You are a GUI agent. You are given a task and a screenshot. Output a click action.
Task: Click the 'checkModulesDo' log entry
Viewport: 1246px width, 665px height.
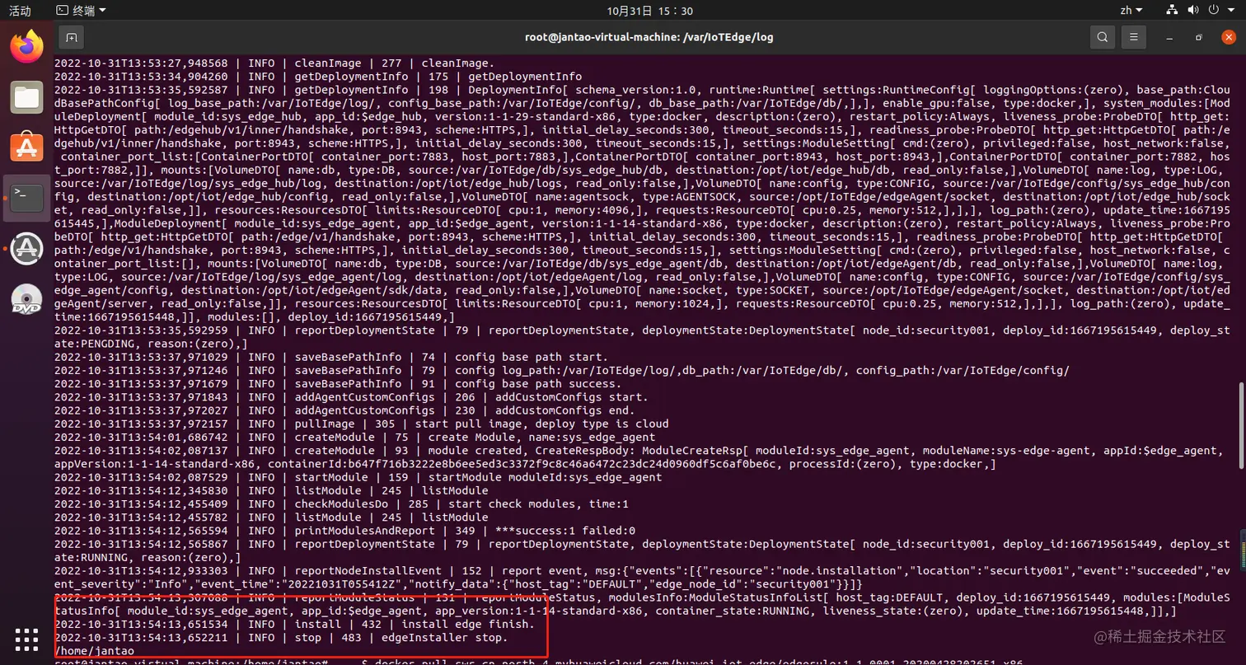pos(341,503)
